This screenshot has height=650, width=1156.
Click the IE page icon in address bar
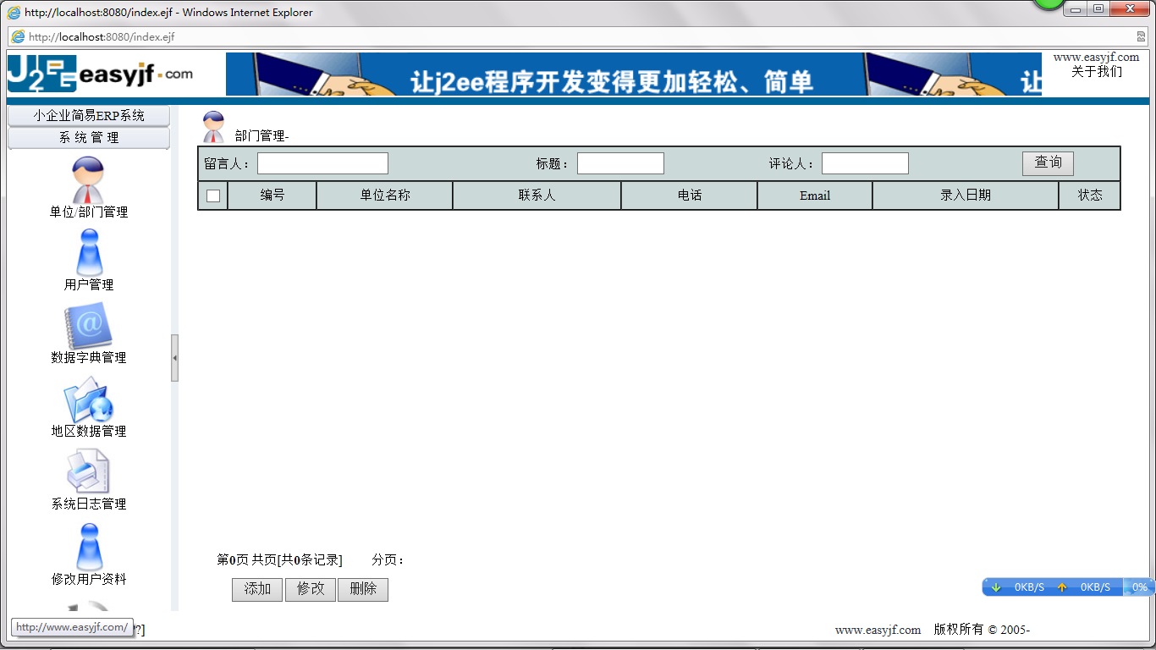pyautogui.click(x=18, y=36)
